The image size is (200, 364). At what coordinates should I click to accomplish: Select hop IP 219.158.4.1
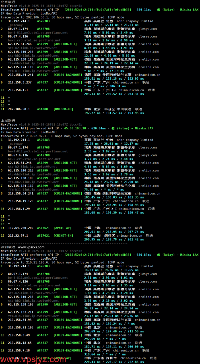tap(18, 90)
